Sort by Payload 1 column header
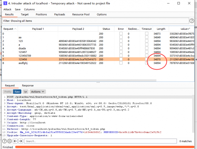This screenshot has width=197, height=149. [x=38, y=29]
